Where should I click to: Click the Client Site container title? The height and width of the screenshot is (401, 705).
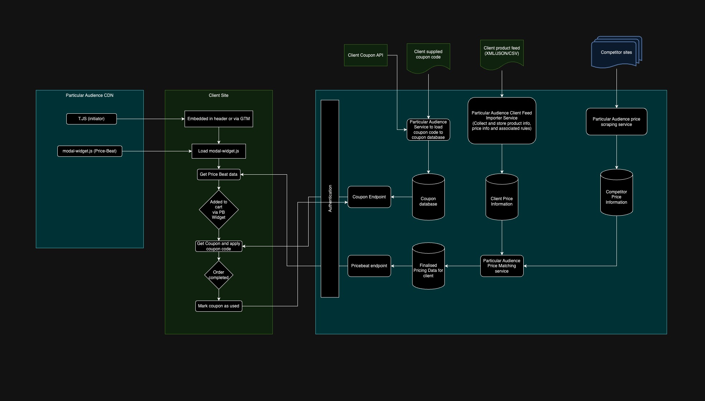(219, 95)
